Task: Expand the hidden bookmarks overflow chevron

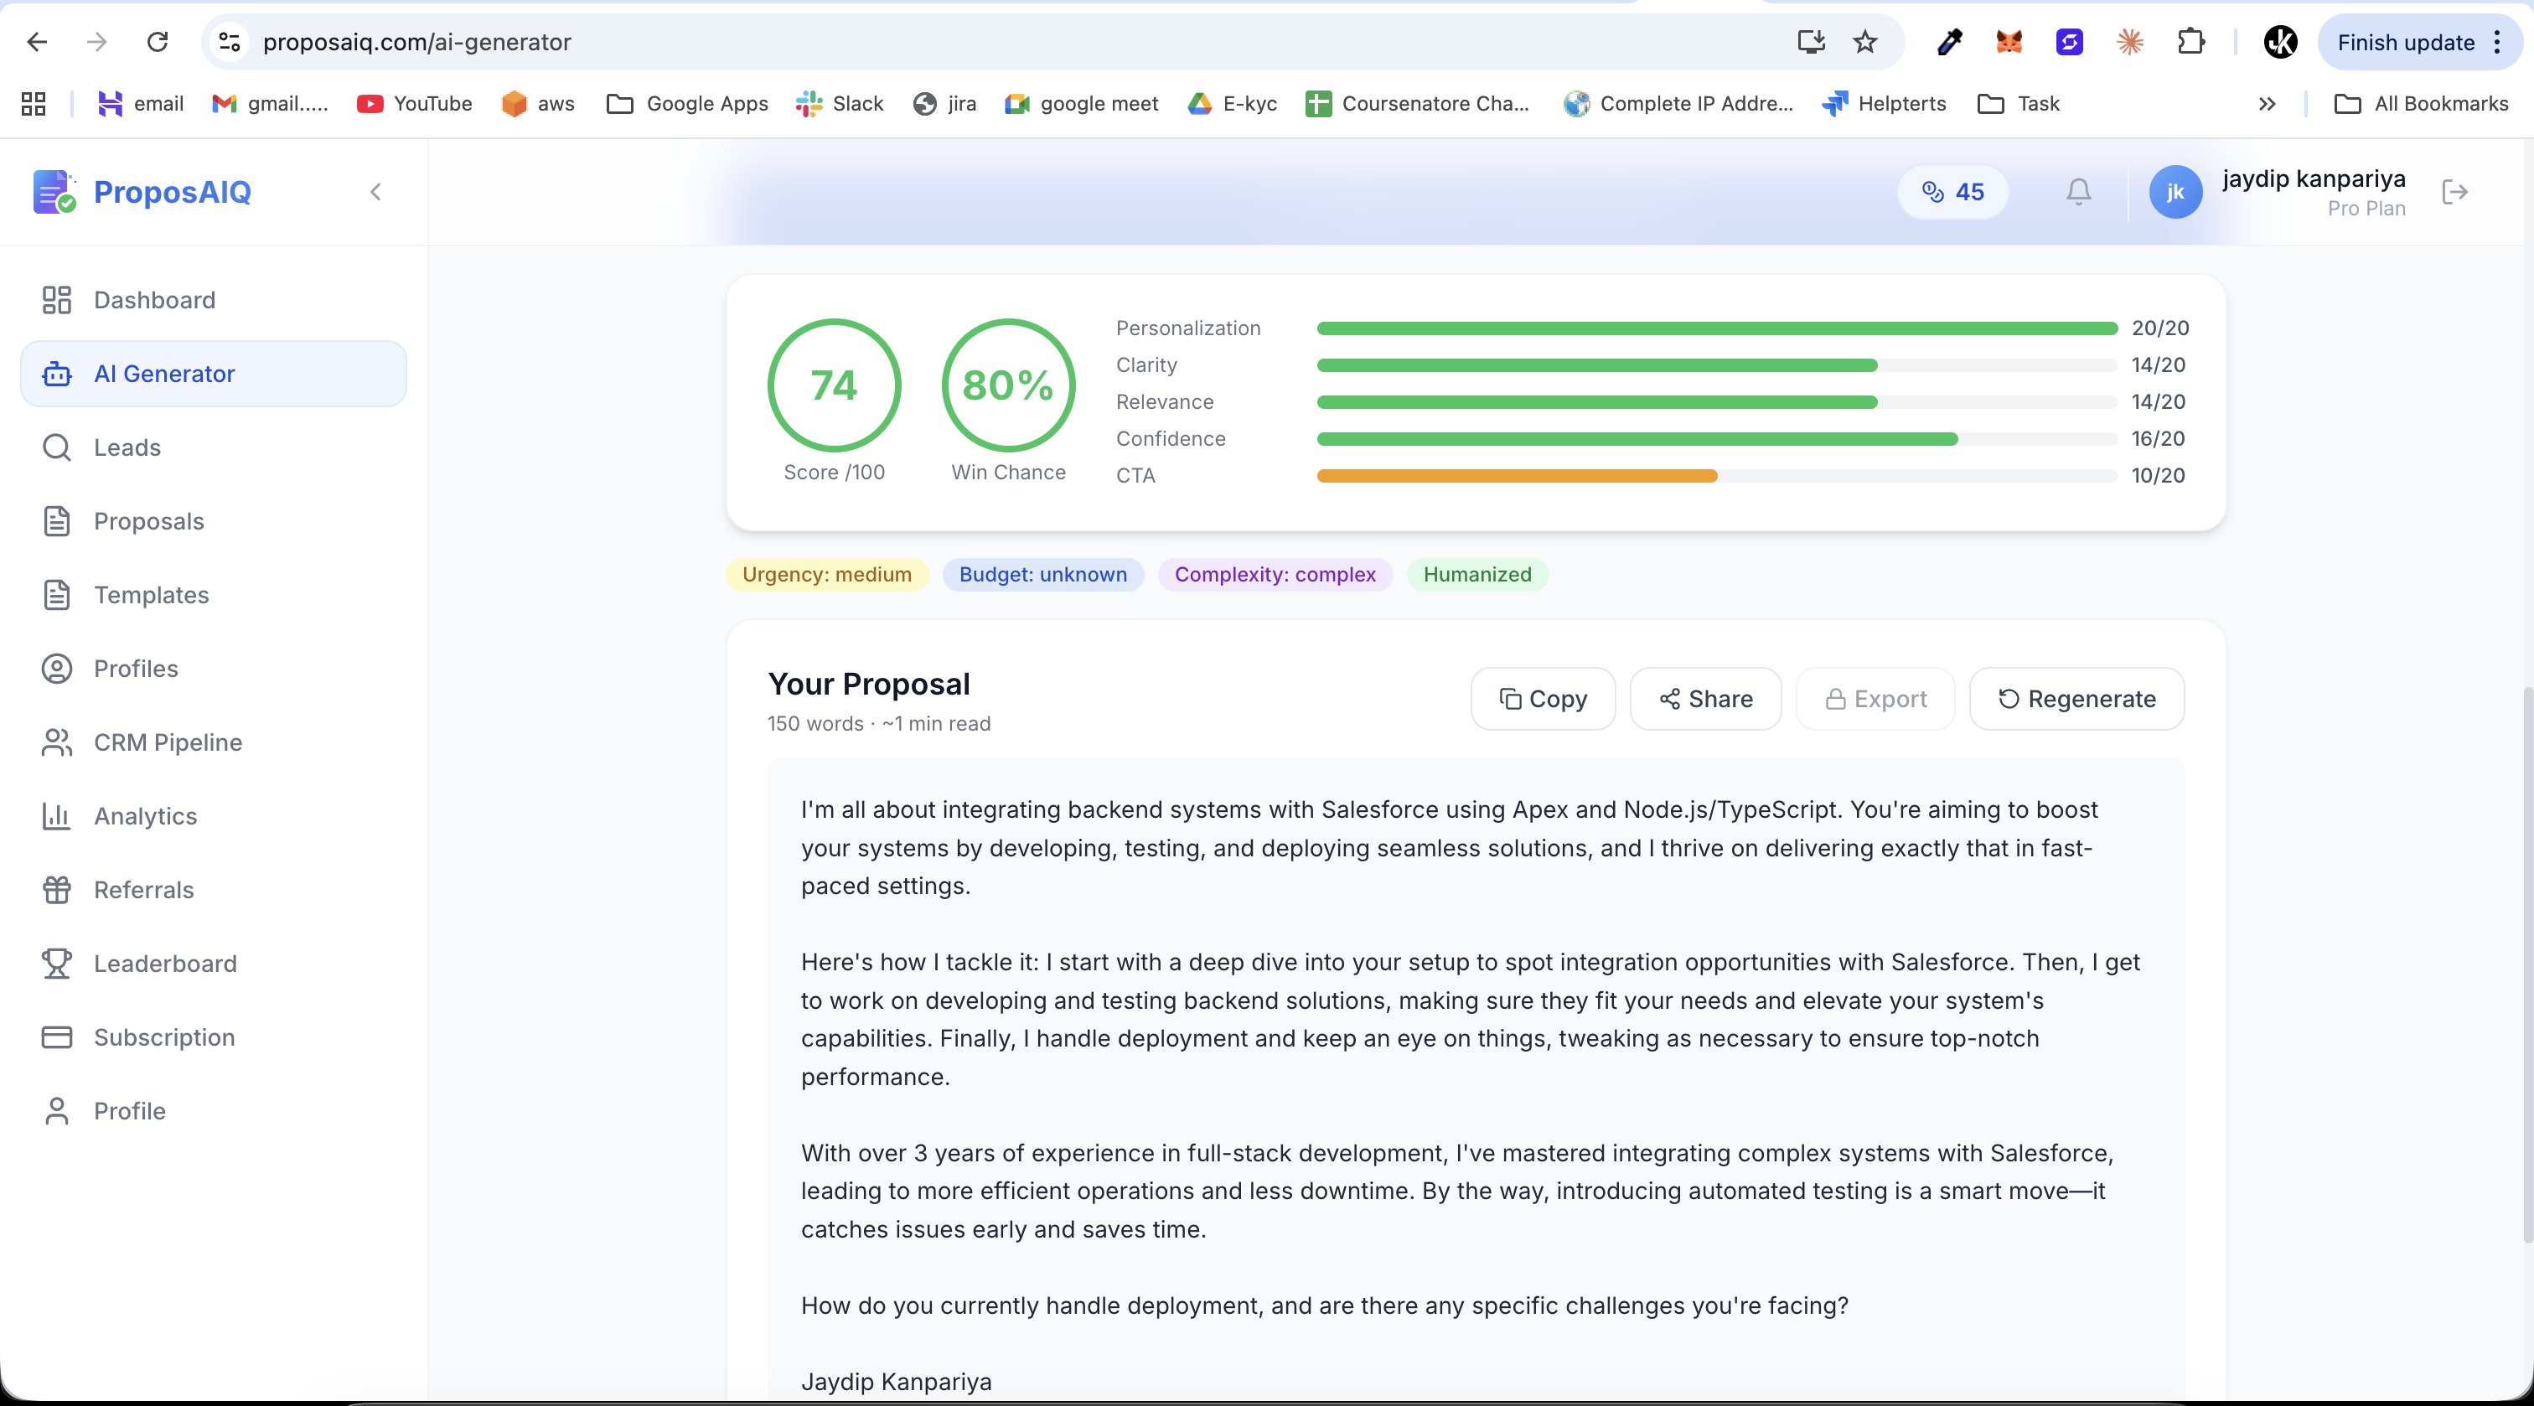Action: click(x=2268, y=104)
